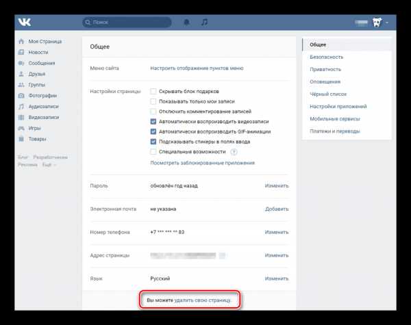Switch to Платежи и переводы tab
The image size is (411, 325).
(347, 131)
